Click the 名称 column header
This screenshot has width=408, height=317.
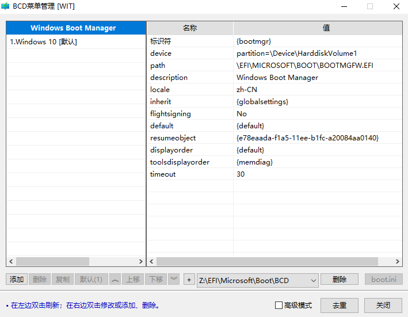190,28
